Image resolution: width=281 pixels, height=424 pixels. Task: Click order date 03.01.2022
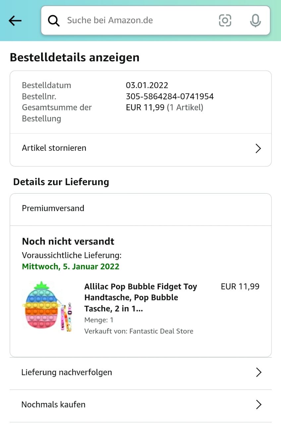pyautogui.click(x=147, y=85)
